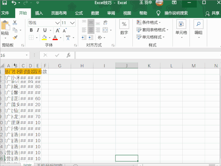Click the 共享 share button
221x166 pixels.
pos(212,13)
